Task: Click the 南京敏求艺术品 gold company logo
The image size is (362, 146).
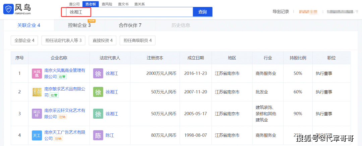Action: tap(37, 92)
